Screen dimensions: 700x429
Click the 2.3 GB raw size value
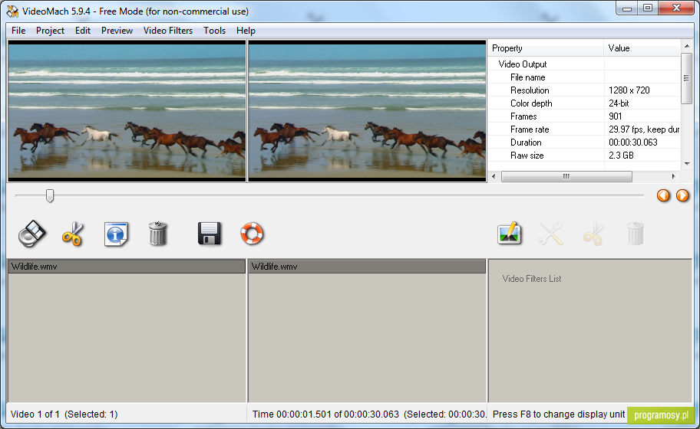point(621,156)
